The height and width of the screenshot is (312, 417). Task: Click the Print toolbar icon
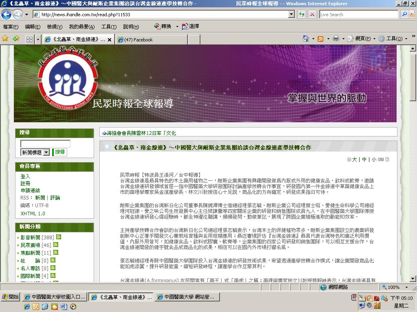pos(336,39)
